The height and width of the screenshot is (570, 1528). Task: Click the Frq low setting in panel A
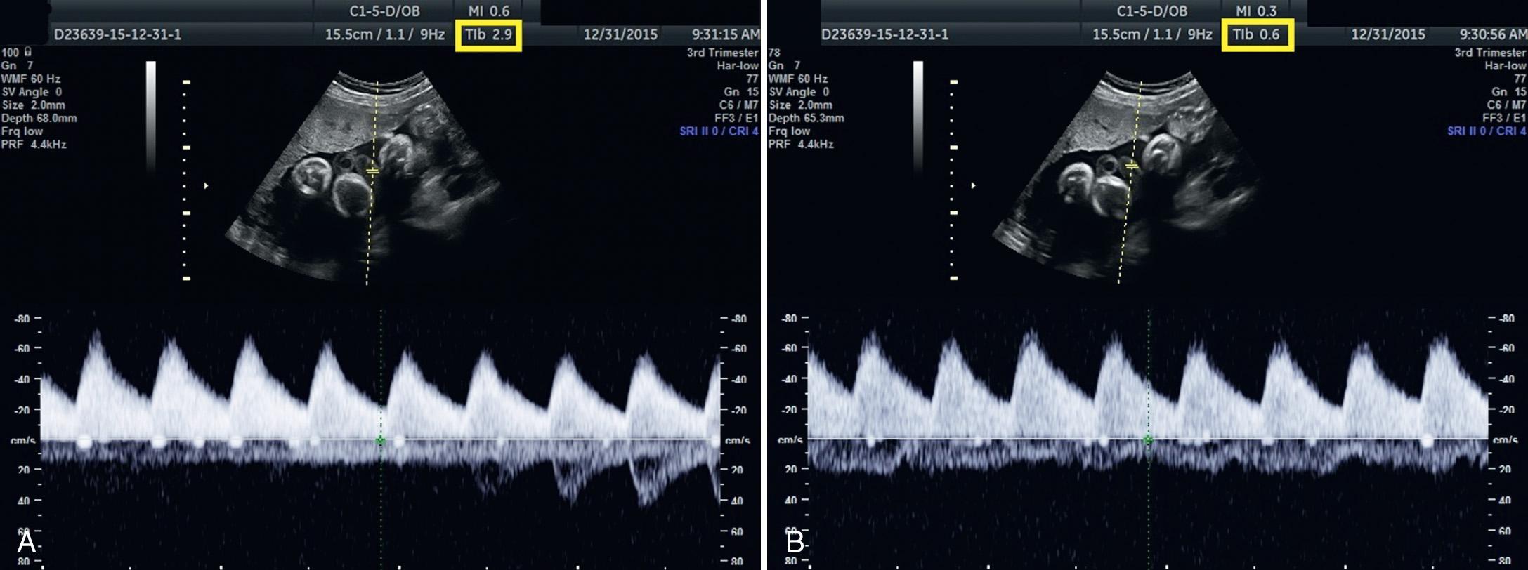[x=22, y=131]
